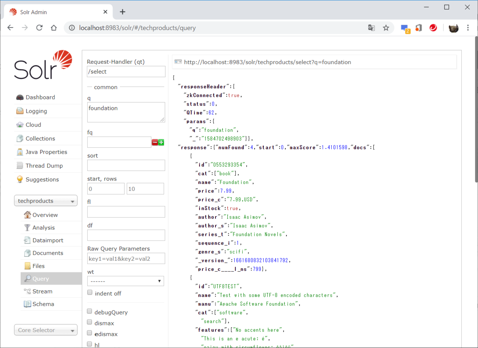Viewport: 478px width, 348px height.
Task: Open browser home page
Action: (x=54, y=28)
